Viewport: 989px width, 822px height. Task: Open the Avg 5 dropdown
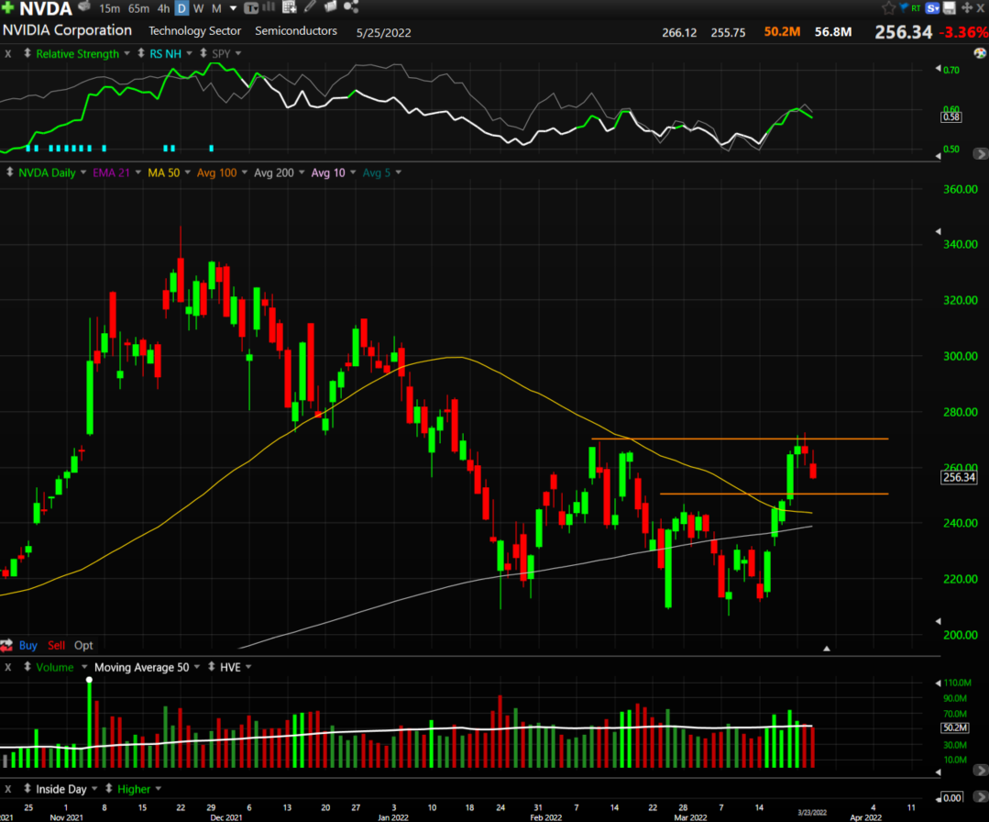[399, 172]
